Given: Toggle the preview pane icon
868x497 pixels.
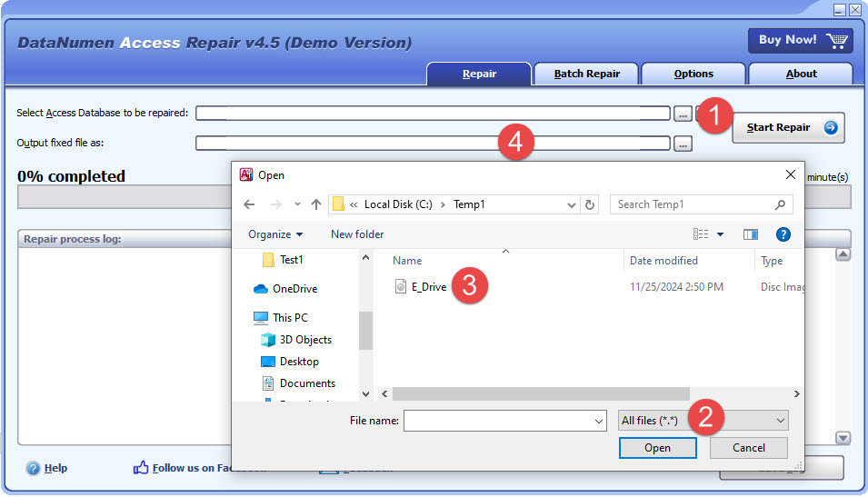Looking at the screenshot, I should click(x=750, y=234).
